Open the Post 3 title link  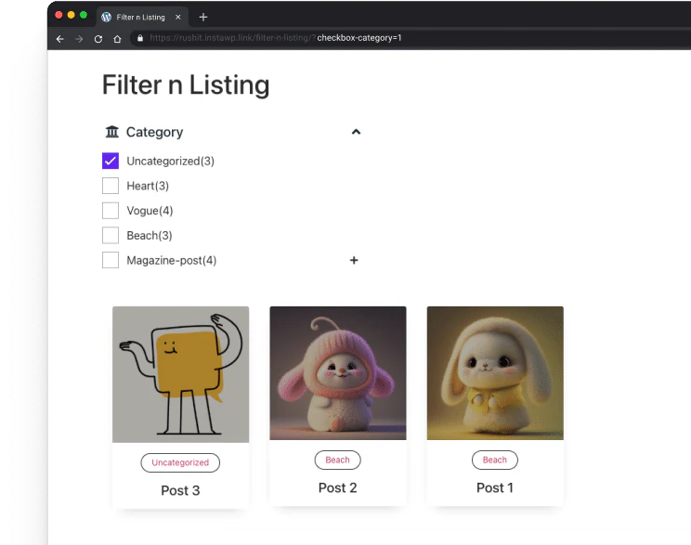click(180, 490)
